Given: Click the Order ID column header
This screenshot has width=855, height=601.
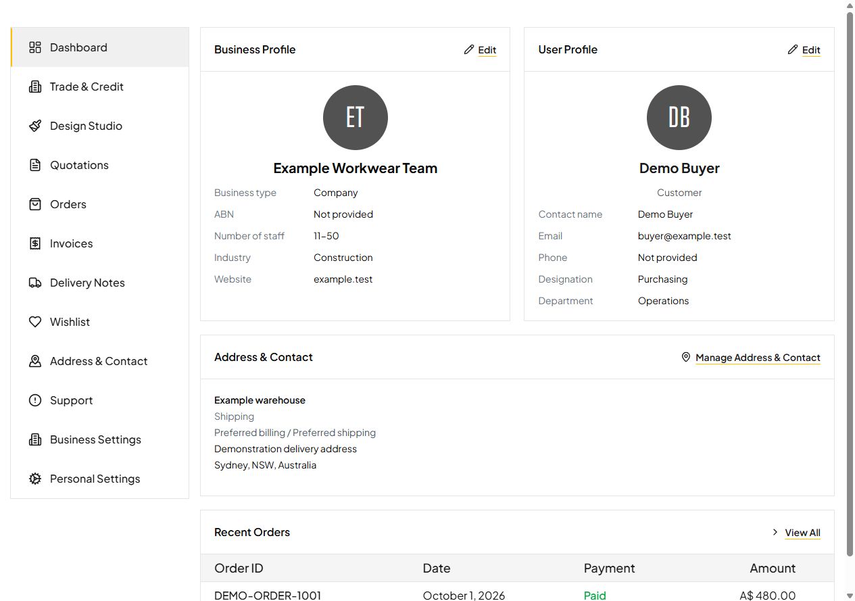Looking at the screenshot, I should point(239,568).
